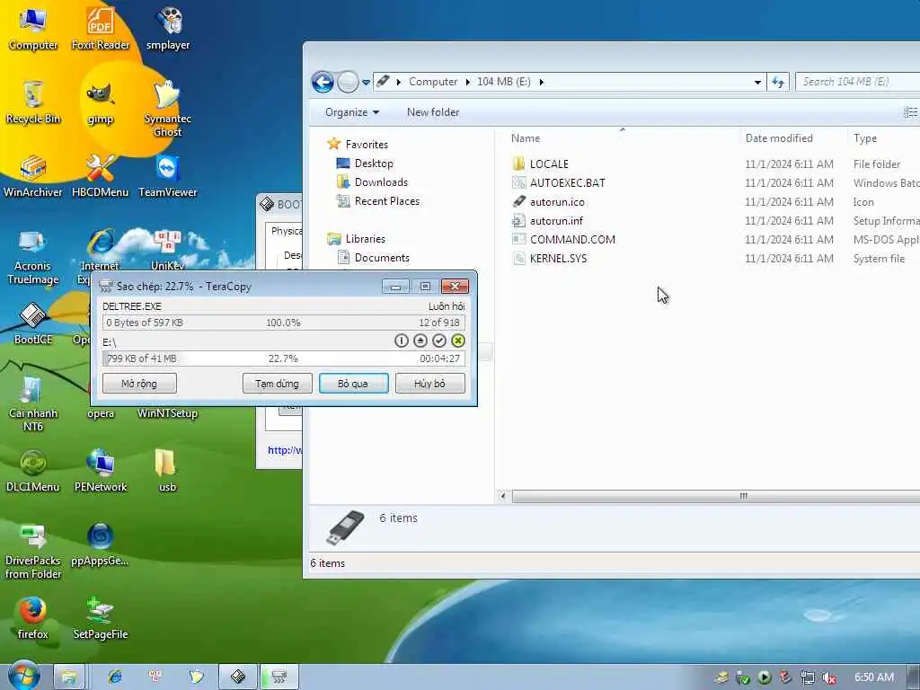
Task: Open PENetwork desktop shortcut
Action: coord(101,471)
